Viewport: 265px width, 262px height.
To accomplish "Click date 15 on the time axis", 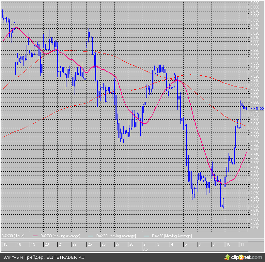I will coord(5,244).
